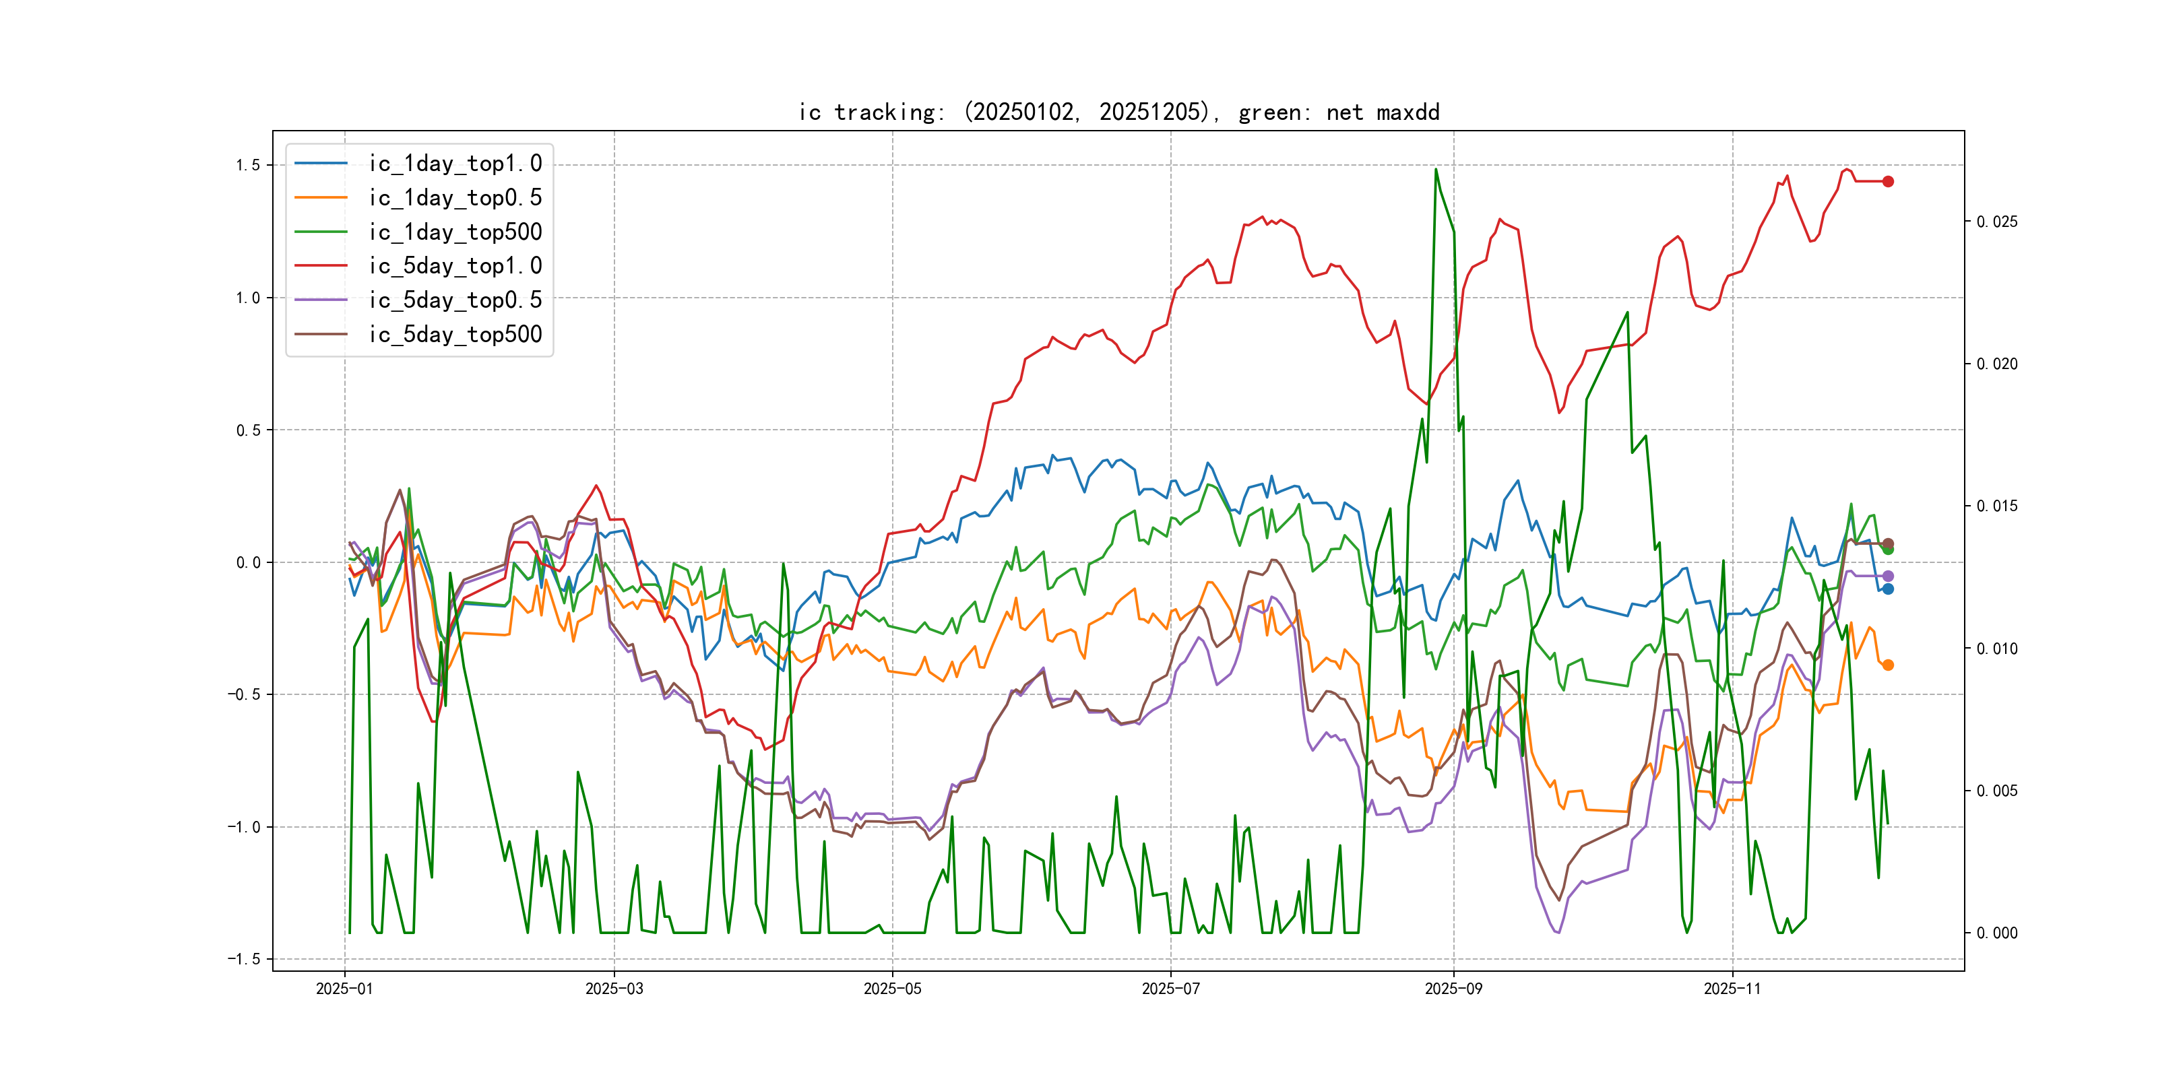The image size is (2183, 1091).
Task: Click the red endpoint dot of ic_5day_top1.0
Action: (1888, 181)
